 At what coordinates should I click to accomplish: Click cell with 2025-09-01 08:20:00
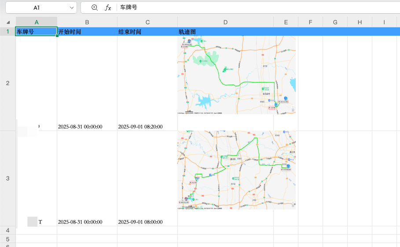[x=147, y=83]
